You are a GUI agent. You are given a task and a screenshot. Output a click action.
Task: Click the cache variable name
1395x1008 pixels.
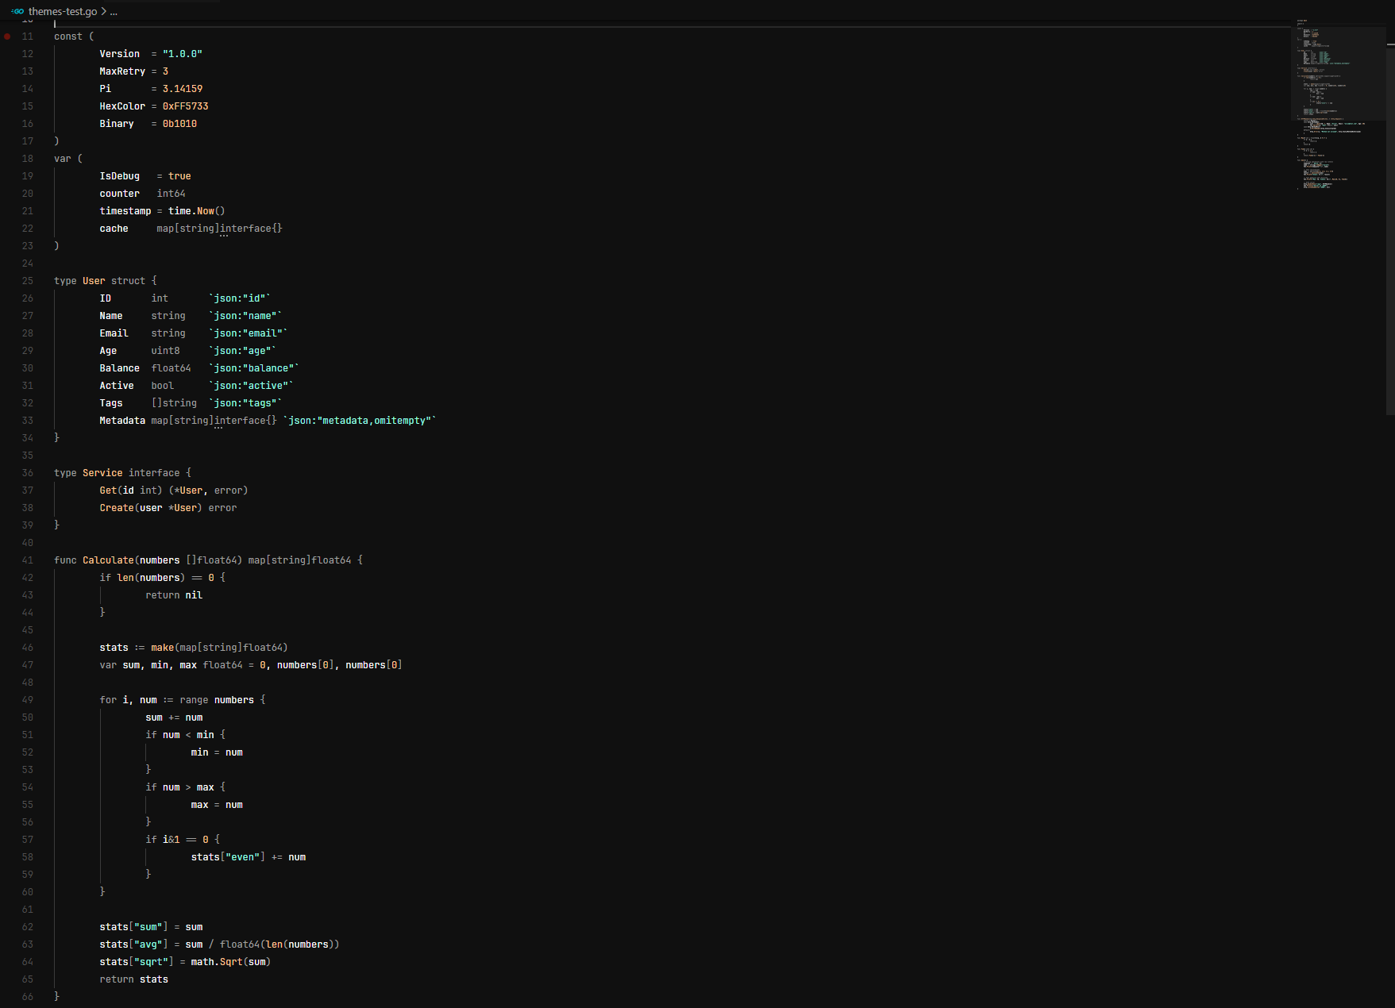(114, 229)
